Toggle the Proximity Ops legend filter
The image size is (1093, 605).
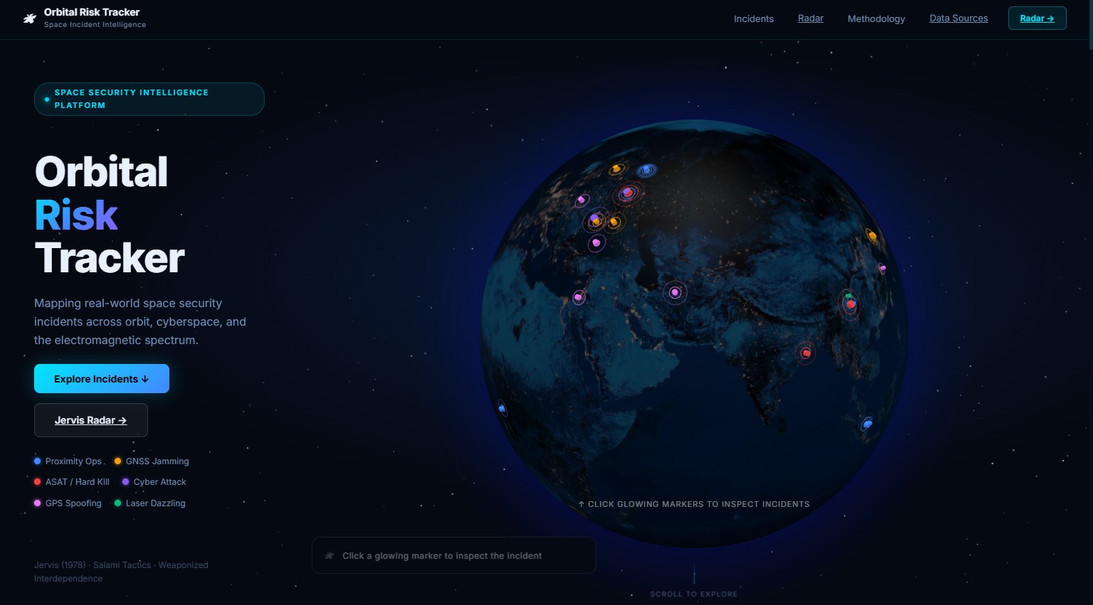(x=68, y=461)
